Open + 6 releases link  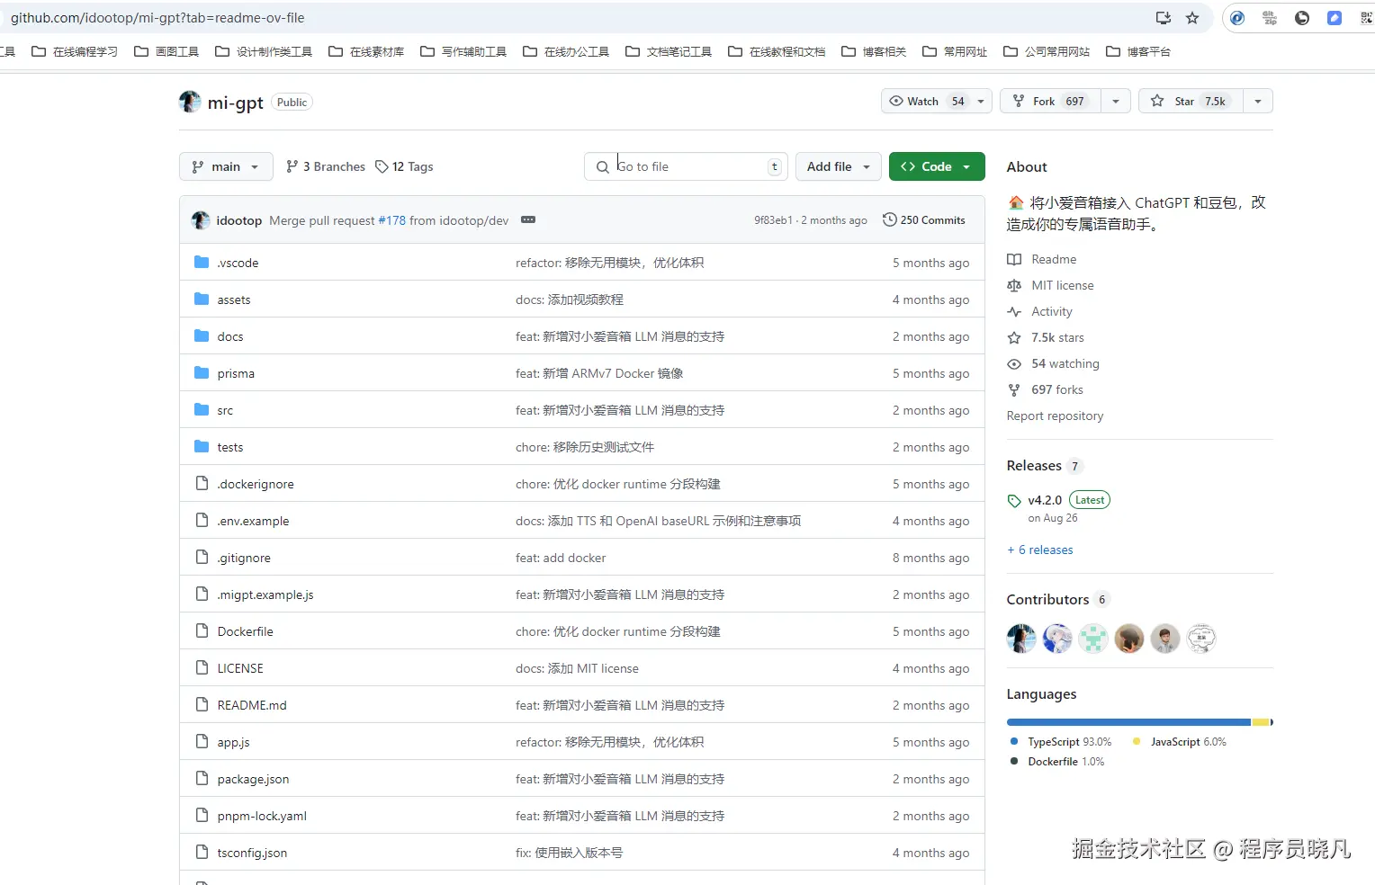pyautogui.click(x=1040, y=550)
